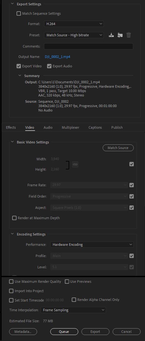The height and width of the screenshot is (341, 145).
Task: Click the Match Source button
Action: (118, 148)
